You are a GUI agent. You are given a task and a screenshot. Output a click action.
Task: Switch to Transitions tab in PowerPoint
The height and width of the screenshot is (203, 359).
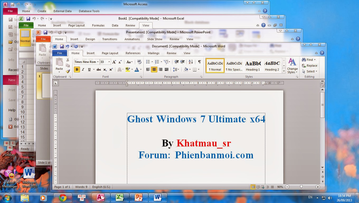coord(110,39)
